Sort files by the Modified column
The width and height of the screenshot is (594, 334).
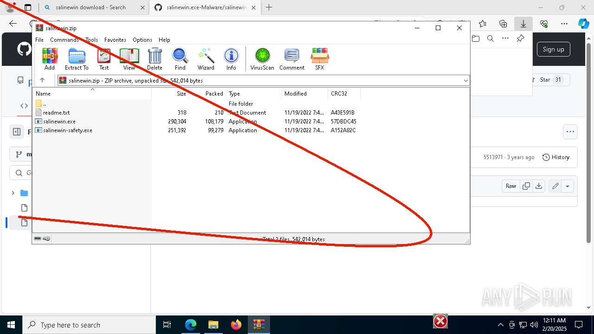click(x=305, y=93)
